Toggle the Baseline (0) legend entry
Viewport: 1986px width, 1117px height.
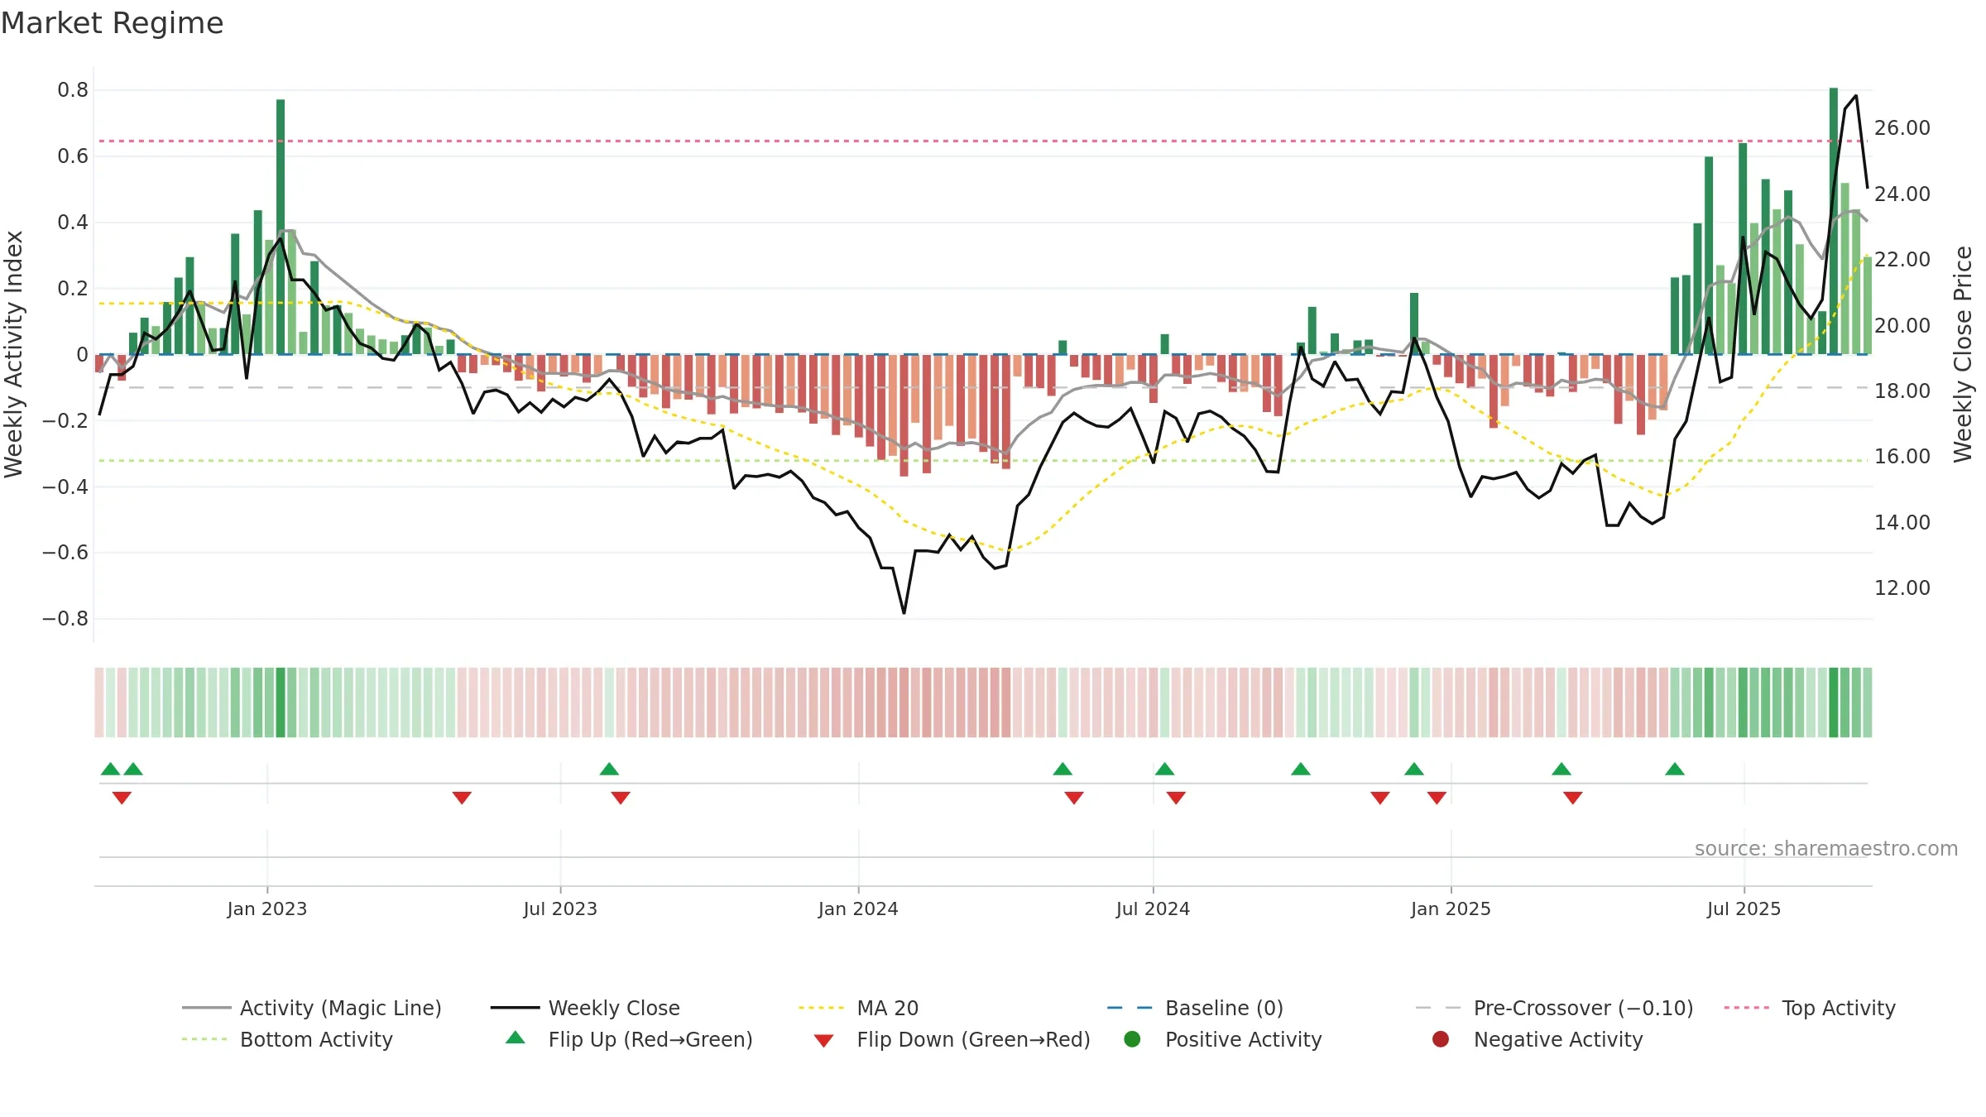(1195, 1008)
